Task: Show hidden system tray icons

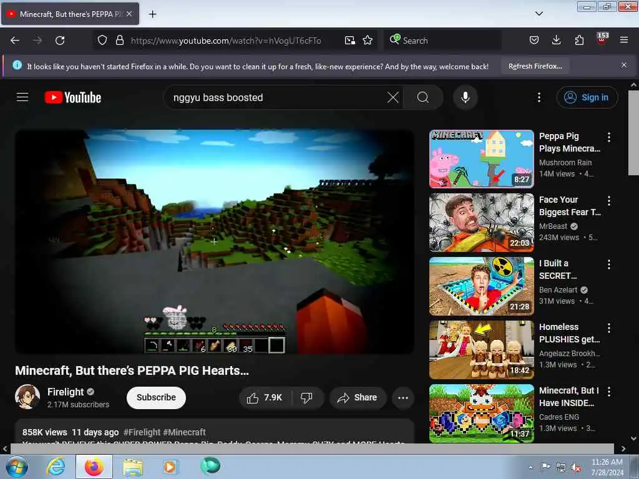Action: 530,467
